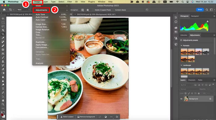Select the Hand tool
This screenshot has height=120, width=216.
click(3, 101)
